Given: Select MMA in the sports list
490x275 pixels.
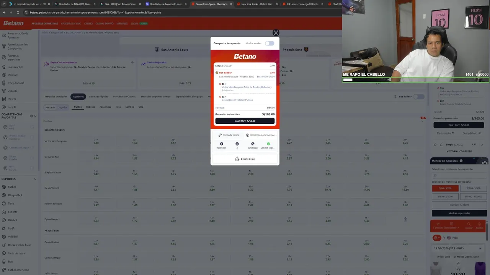Looking at the screenshot, I should click(x=11, y=228).
